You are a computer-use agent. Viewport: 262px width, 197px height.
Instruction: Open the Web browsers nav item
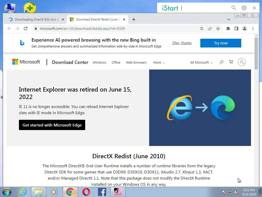click(136, 63)
